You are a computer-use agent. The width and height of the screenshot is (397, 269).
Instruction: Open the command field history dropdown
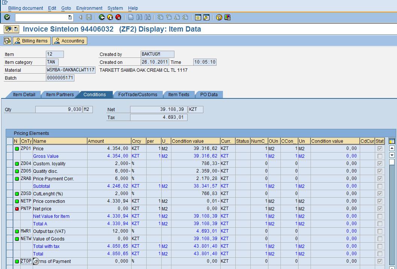point(70,17)
